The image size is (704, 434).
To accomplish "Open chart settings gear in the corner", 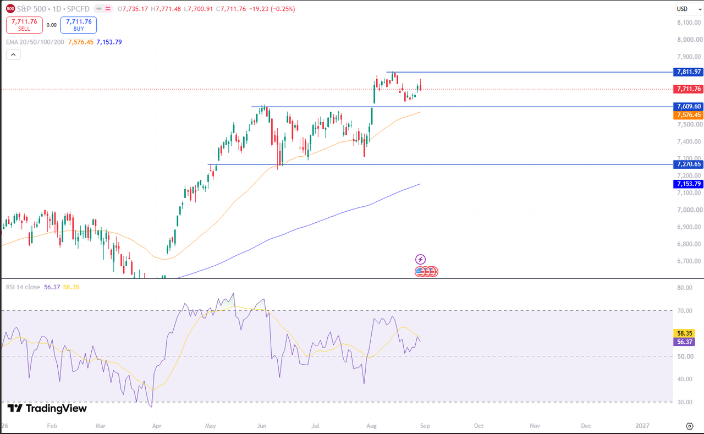I will (x=689, y=426).
